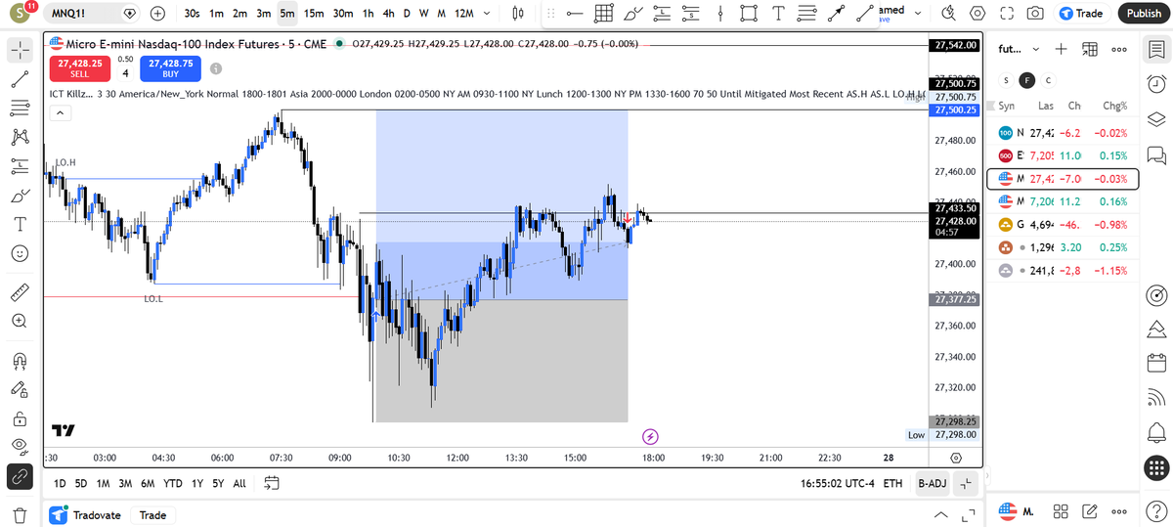Activate the zoom in tool
1173x527 pixels.
(20, 321)
